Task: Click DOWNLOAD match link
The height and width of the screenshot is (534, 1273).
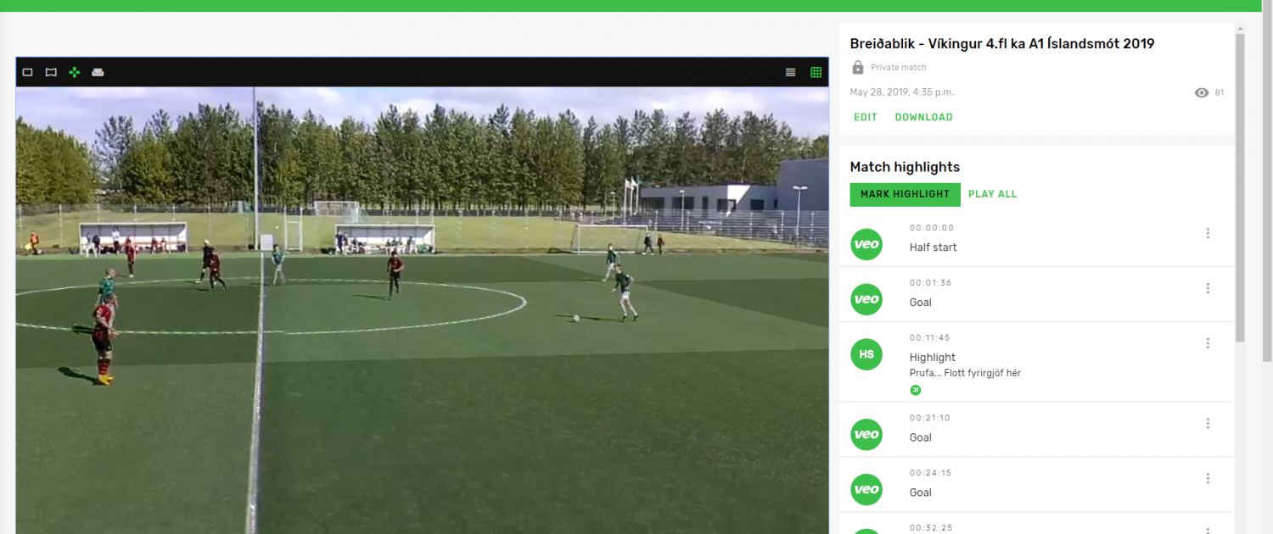Action: coord(924,117)
